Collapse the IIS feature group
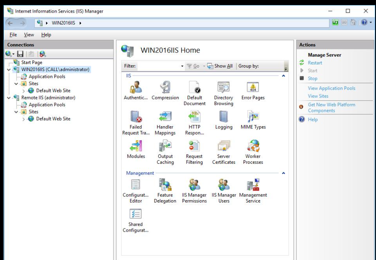Viewport: 376px width, 260px height. coord(284,76)
